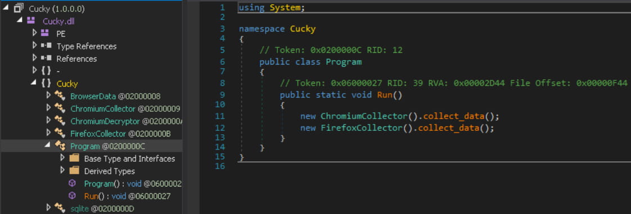The image size is (631, 214).
Task: Open the ChromiumDecryptor class entry
Action: 127,121
